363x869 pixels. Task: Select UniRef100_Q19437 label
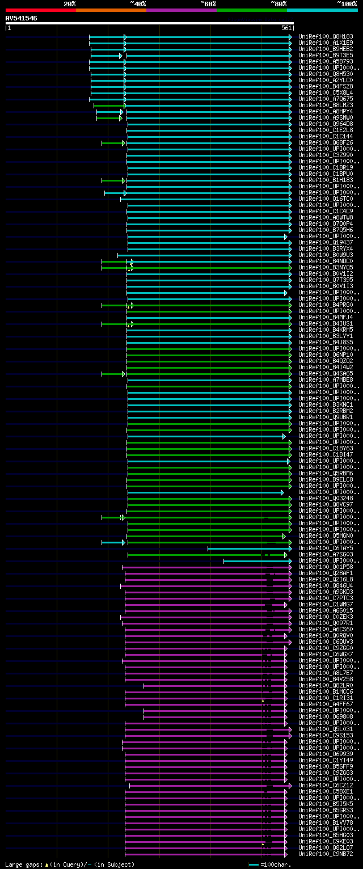(x=326, y=242)
